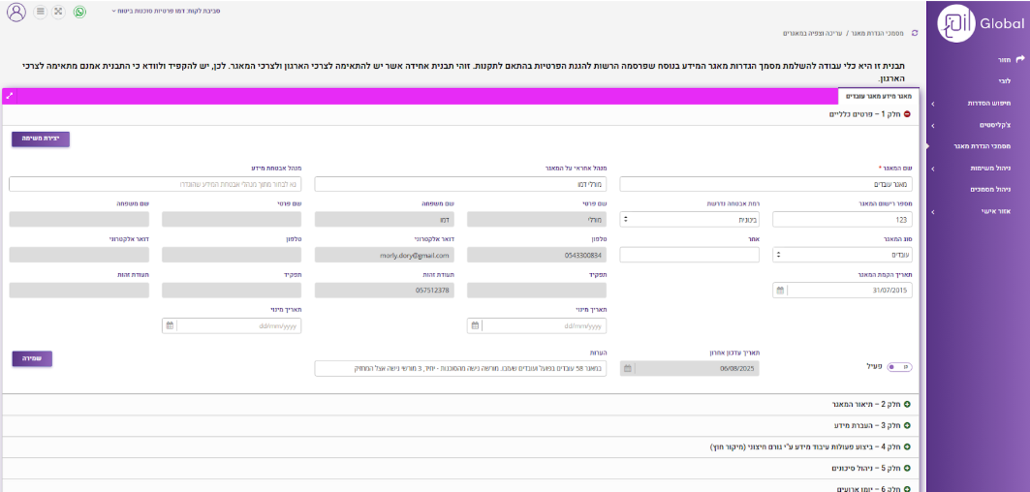Image resolution: width=1030 pixels, height=492 pixels.
Task: Open ניהול משימות in the sidebar
Action: (x=977, y=168)
